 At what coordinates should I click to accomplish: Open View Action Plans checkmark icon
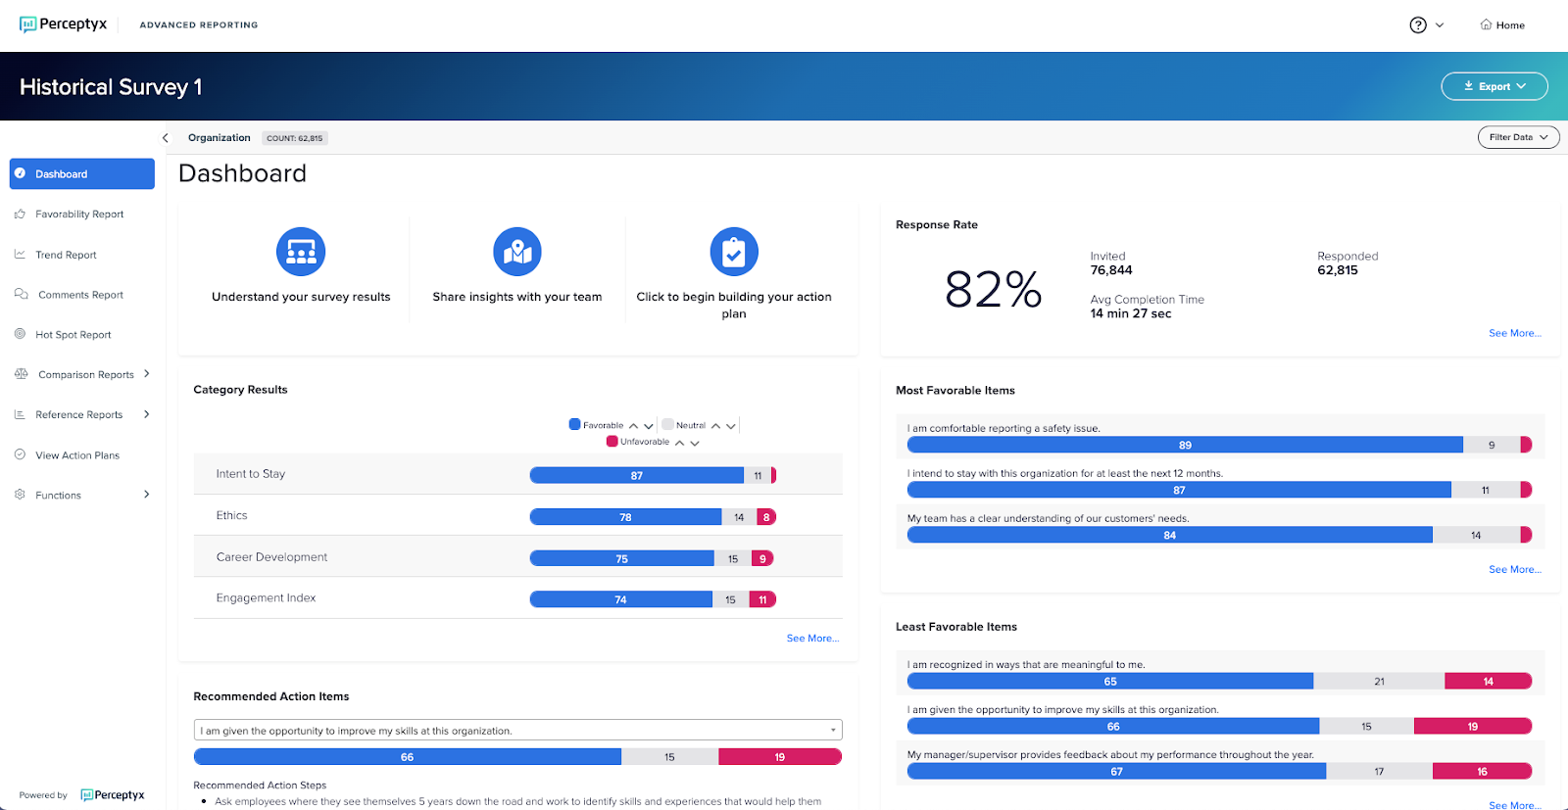pyautogui.click(x=20, y=454)
